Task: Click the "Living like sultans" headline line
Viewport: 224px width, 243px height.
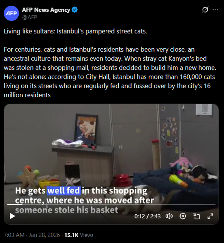Action: [75, 31]
